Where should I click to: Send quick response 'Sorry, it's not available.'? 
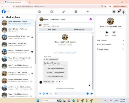(x=55, y=77)
